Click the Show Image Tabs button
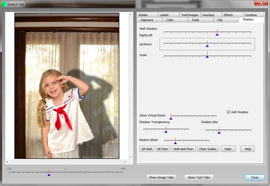This screenshot has height=186, width=270. tap(162, 177)
